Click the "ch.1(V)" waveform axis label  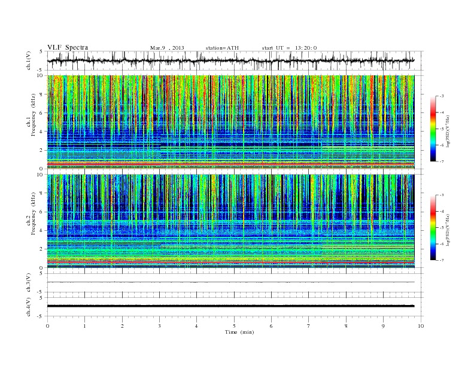tap(28, 60)
